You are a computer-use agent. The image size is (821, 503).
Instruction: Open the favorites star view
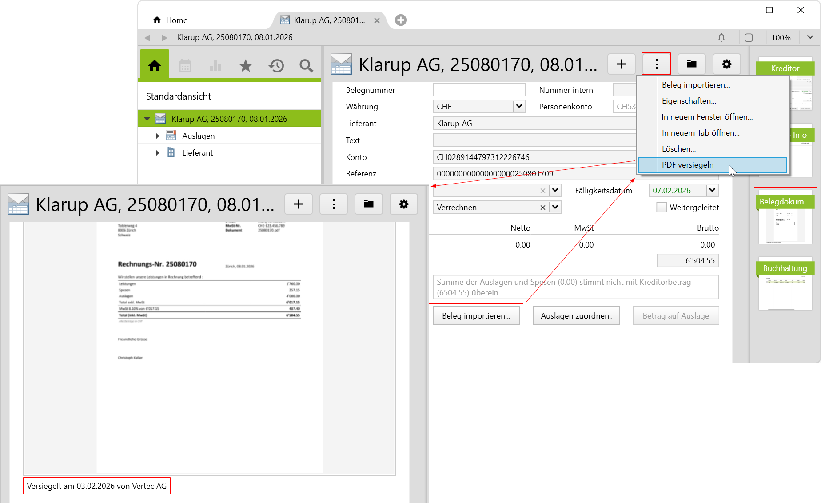coord(245,66)
